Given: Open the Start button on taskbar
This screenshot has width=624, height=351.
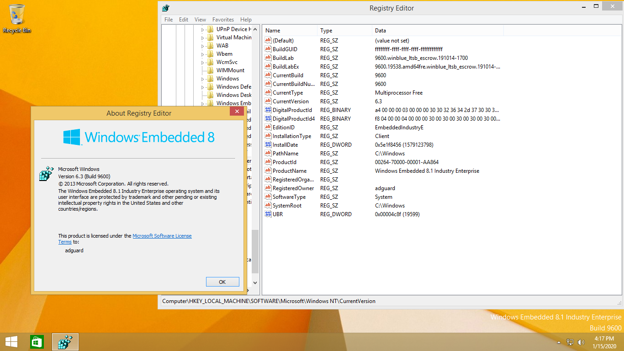Looking at the screenshot, I should (x=11, y=342).
